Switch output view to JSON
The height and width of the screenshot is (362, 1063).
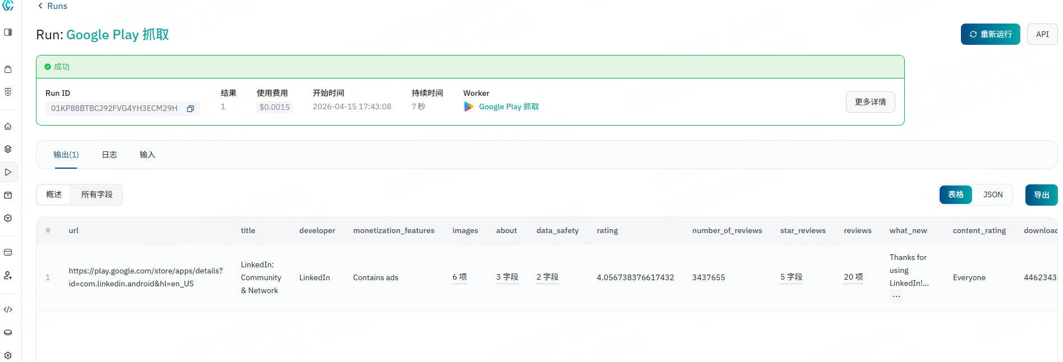[992, 195]
